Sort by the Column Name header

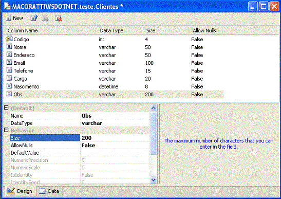pos(49,31)
